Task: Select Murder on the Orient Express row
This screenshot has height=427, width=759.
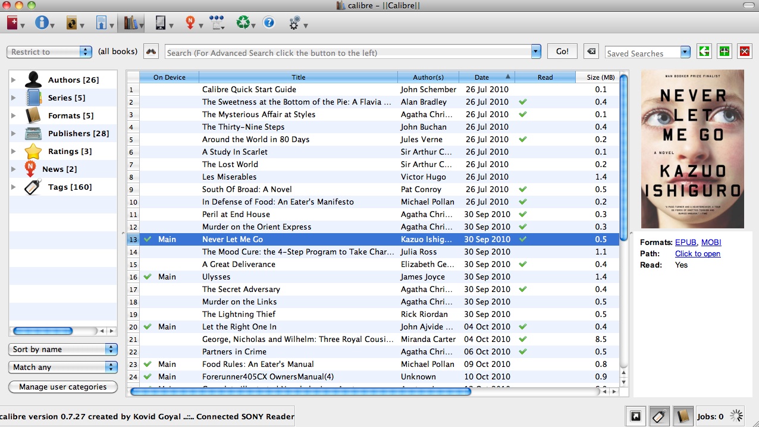Action: coord(373,227)
